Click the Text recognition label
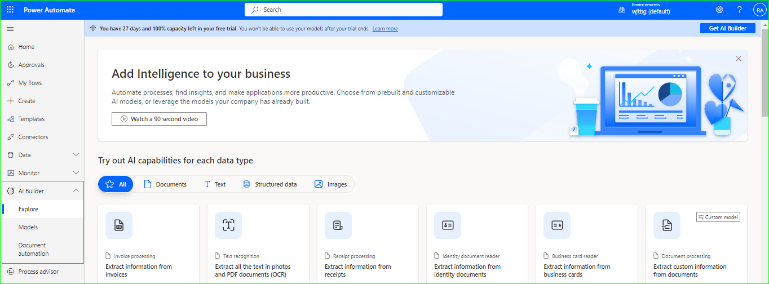The image size is (769, 284). pos(241,256)
